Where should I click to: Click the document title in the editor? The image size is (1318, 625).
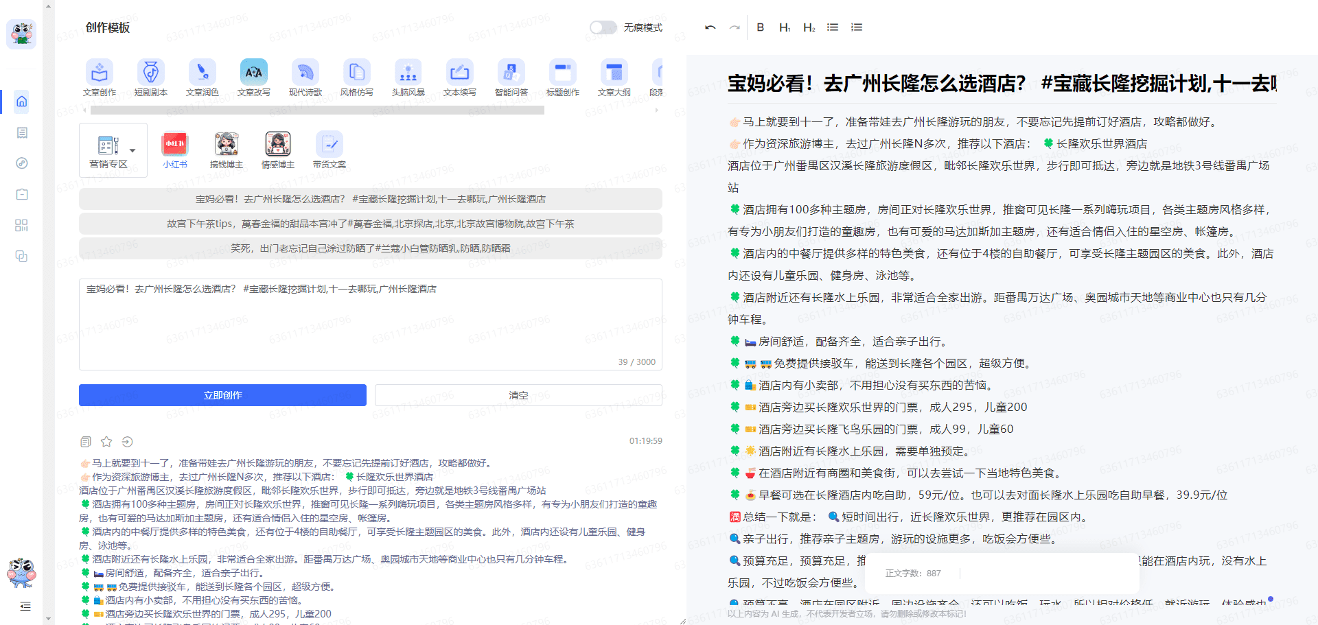(x=1002, y=84)
